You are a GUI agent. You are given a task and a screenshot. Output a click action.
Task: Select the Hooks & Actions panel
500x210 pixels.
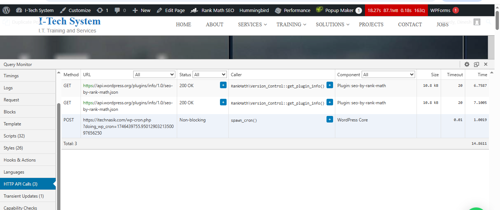(x=28, y=160)
